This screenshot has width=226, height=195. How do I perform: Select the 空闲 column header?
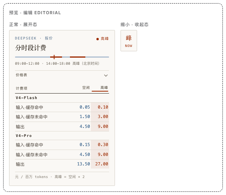point(86,88)
